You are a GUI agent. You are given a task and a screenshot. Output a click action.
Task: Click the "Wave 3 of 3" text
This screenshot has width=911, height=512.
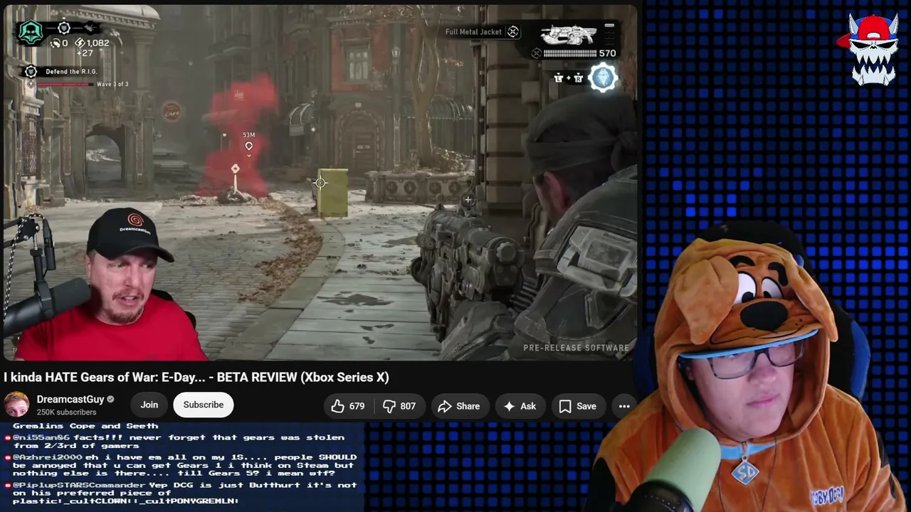point(112,84)
